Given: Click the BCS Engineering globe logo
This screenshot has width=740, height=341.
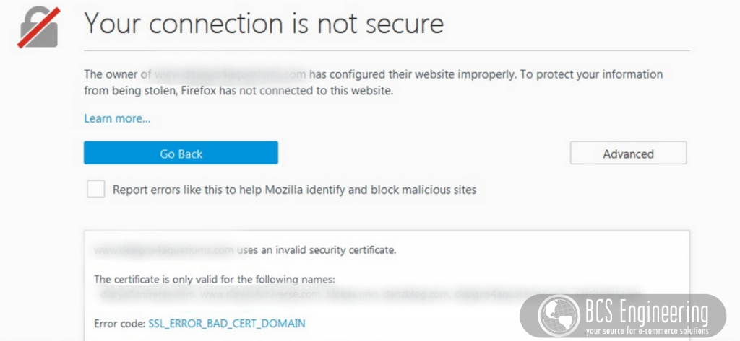Looking at the screenshot, I should pos(560,316).
